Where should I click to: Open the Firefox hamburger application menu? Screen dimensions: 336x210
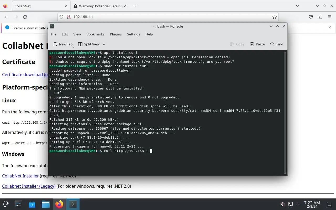(330, 17)
